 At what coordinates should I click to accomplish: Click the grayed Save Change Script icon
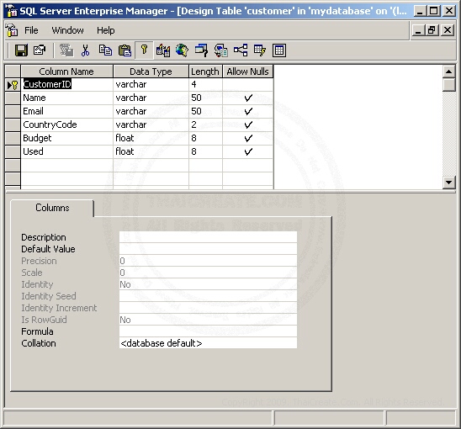click(66, 50)
